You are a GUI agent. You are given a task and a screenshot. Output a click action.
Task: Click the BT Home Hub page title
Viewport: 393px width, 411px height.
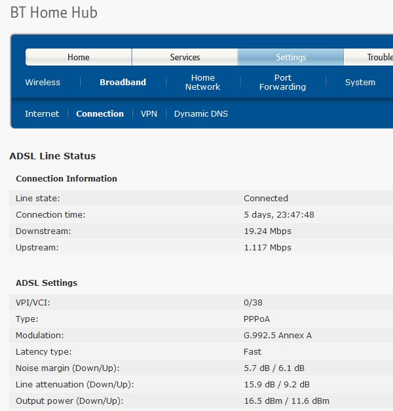point(54,12)
